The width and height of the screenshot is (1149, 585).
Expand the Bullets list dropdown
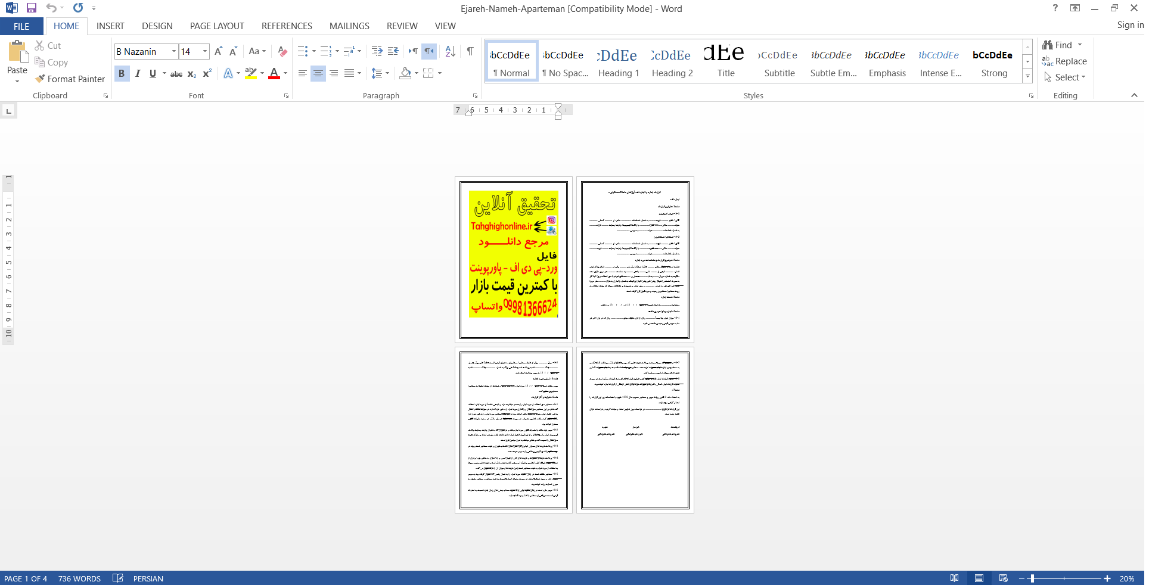[314, 51]
